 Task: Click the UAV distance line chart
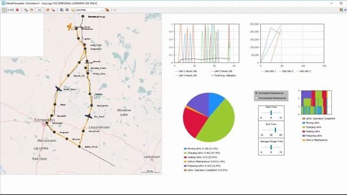point(292,43)
